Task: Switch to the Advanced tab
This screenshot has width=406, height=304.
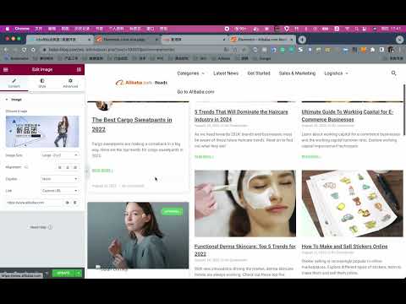Action: coord(70,84)
